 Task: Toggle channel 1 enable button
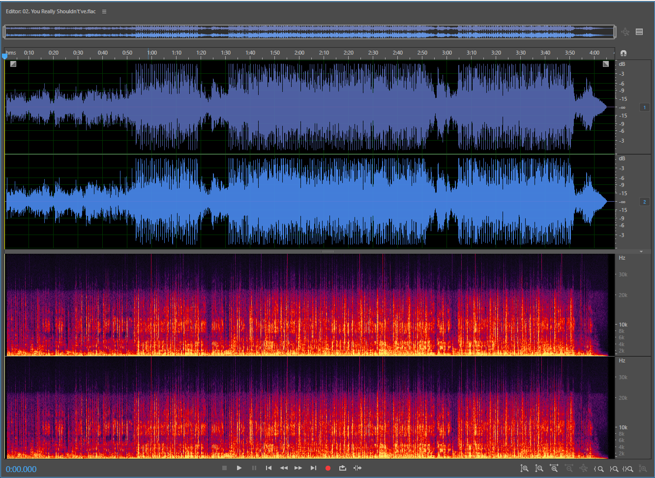pyautogui.click(x=644, y=107)
